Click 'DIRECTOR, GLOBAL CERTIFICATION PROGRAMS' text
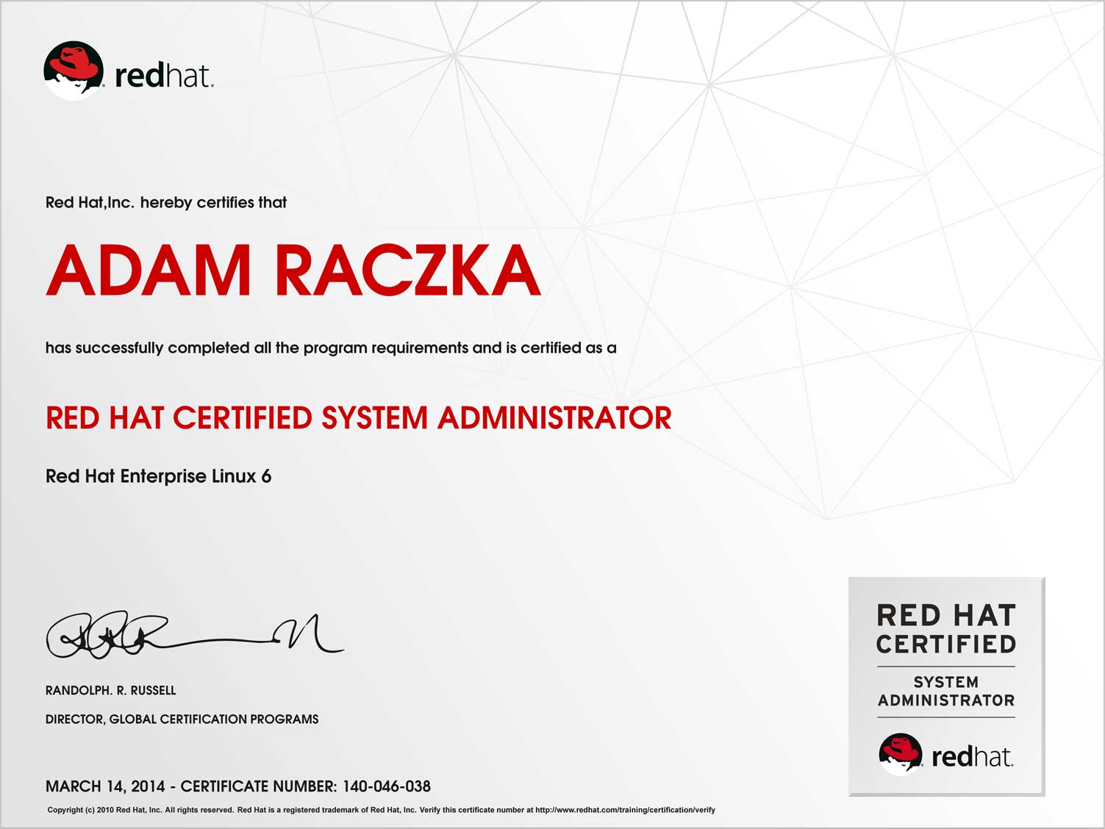Screen dimensions: 1105x829 point(182,719)
